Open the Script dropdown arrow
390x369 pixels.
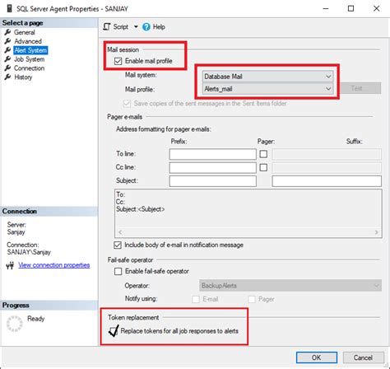coord(136,27)
